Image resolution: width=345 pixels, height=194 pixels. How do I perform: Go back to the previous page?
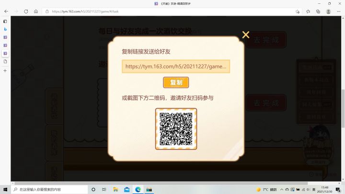click(6, 11)
